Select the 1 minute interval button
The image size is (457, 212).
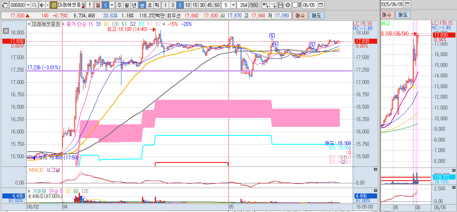tap(165, 5)
